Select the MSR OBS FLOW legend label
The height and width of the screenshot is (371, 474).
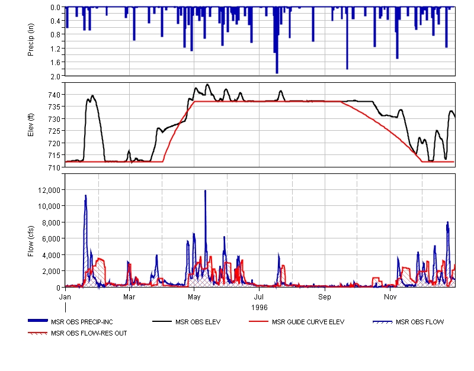pyautogui.click(x=419, y=322)
